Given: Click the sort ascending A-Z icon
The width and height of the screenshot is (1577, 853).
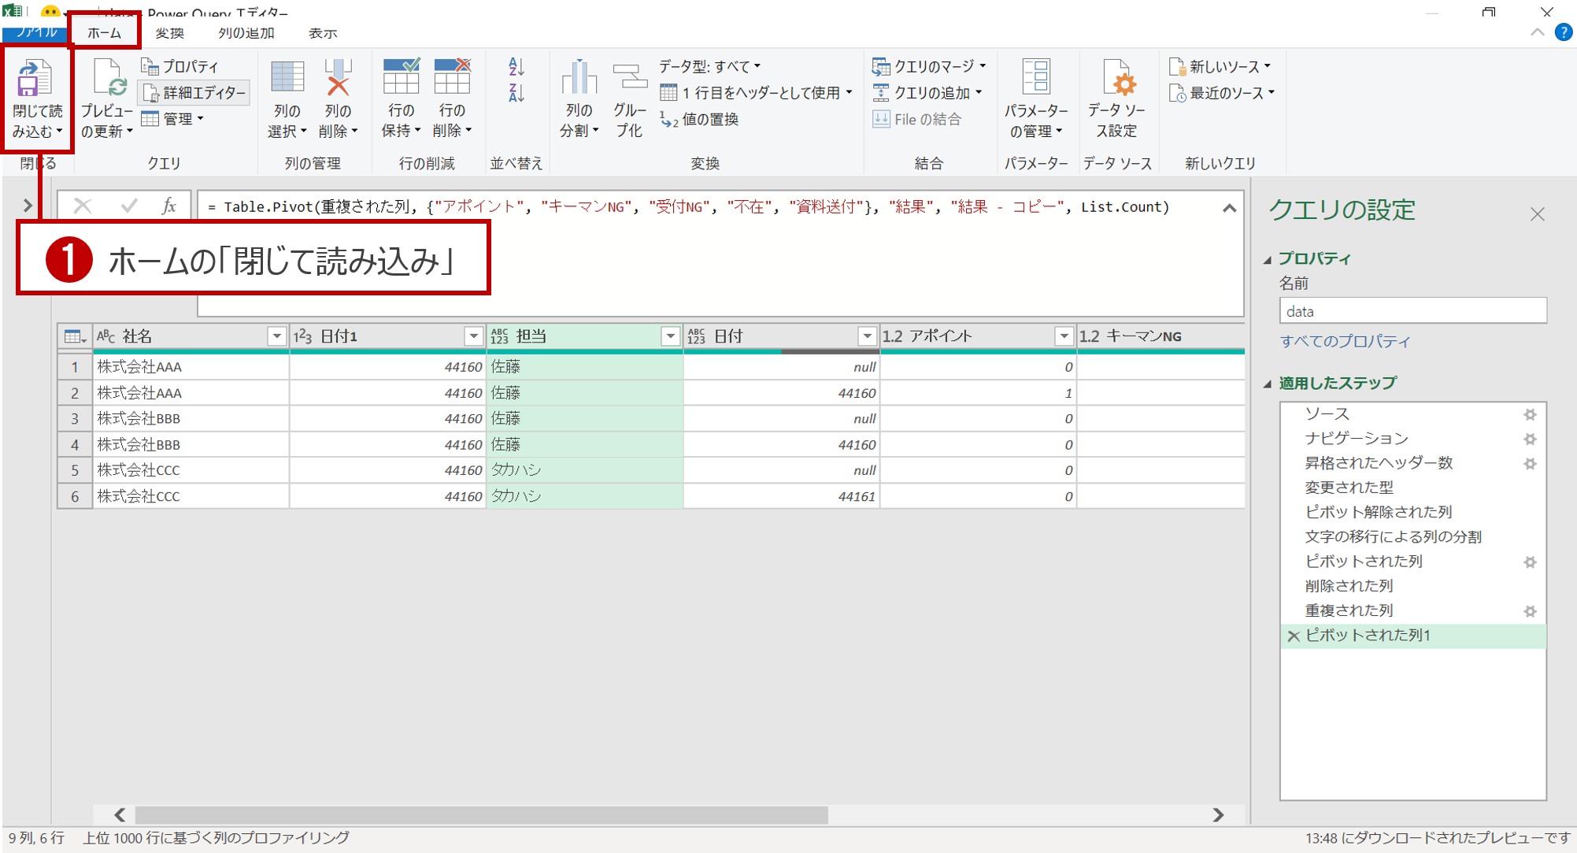Looking at the screenshot, I should coord(516,67).
